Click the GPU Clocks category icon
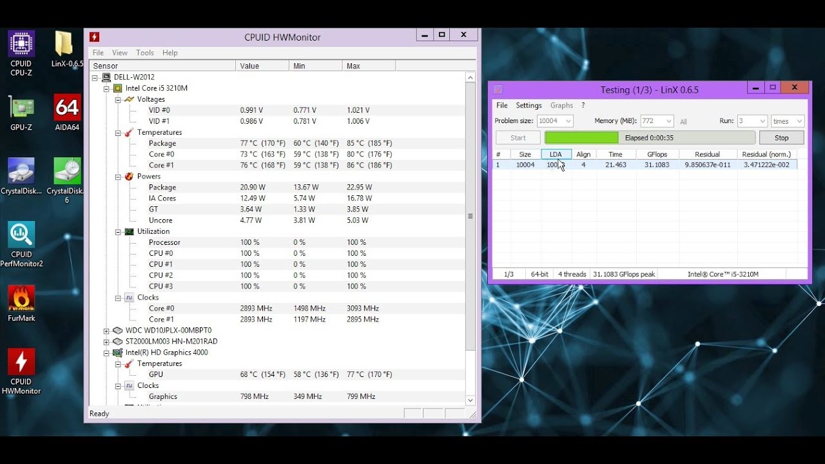The image size is (825, 464). coord(129,385)
